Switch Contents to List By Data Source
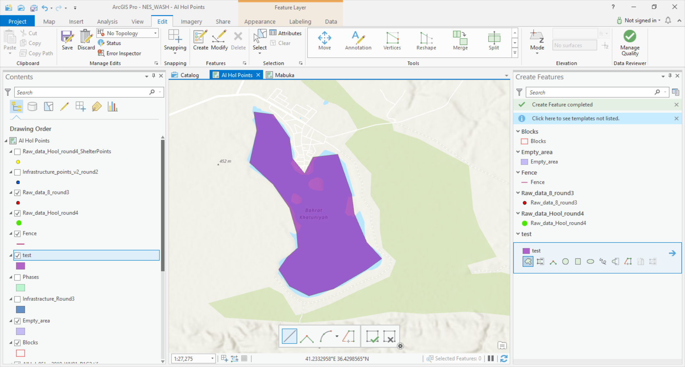685x367 pixels. pyautogui.click(x=32, y=107)
